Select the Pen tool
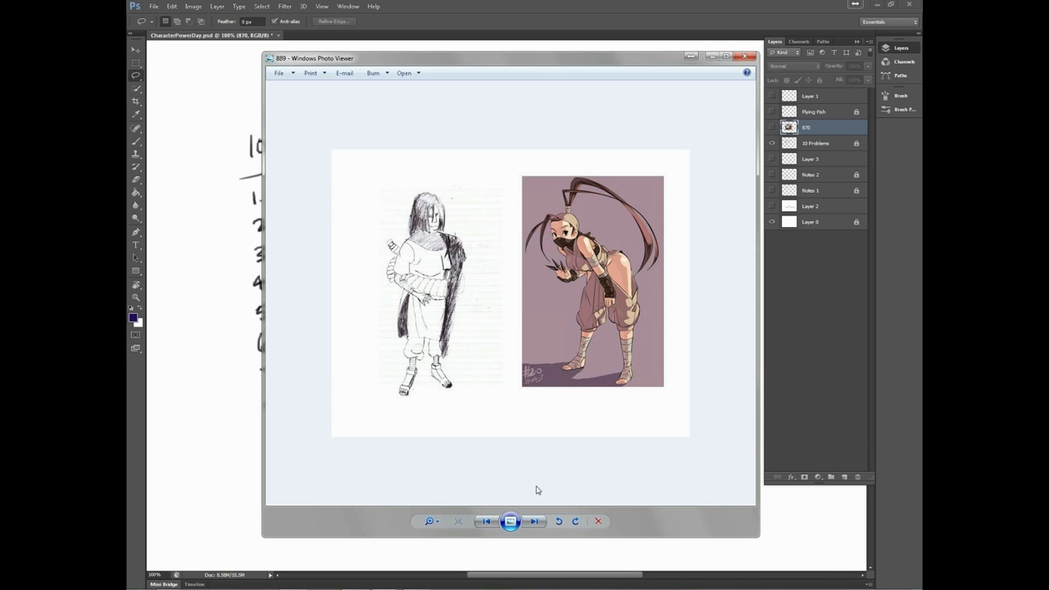The width and height of the screenshot is (1049, 590). click(x=136, y=232)
